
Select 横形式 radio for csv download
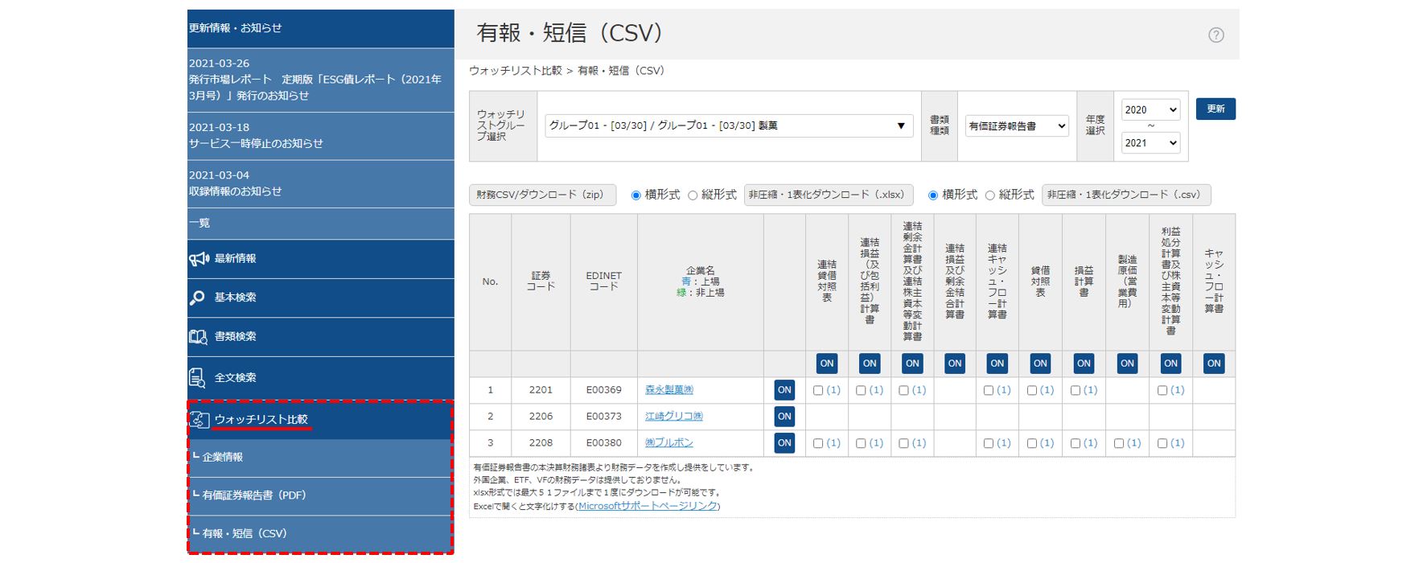point(933,195)
